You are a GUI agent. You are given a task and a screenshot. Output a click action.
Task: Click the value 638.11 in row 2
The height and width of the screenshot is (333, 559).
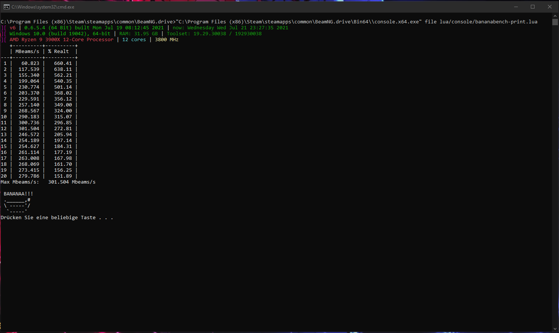[63, 69]
